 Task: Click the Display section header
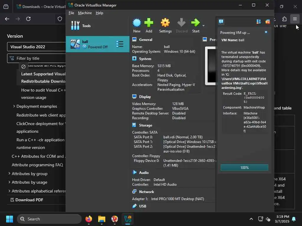tap(145, 97)
